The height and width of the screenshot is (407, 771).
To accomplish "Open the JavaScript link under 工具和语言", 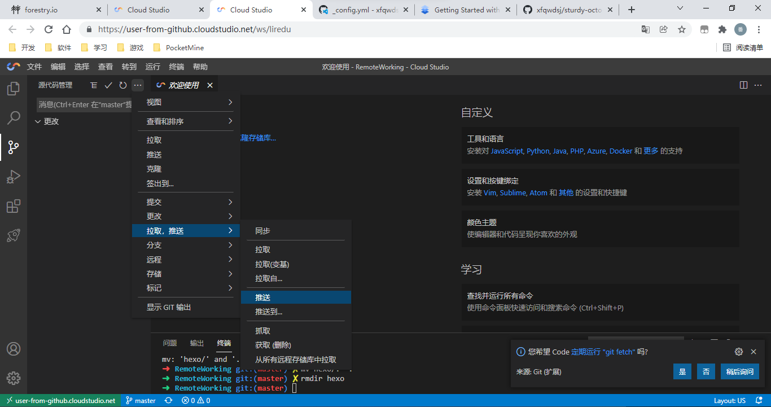I will click(x=507, y=151).
